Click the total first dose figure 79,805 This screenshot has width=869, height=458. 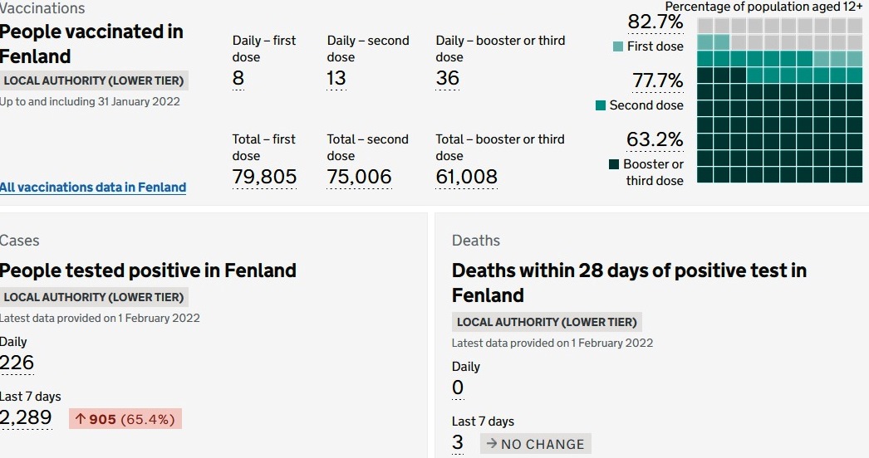[264, 177]
